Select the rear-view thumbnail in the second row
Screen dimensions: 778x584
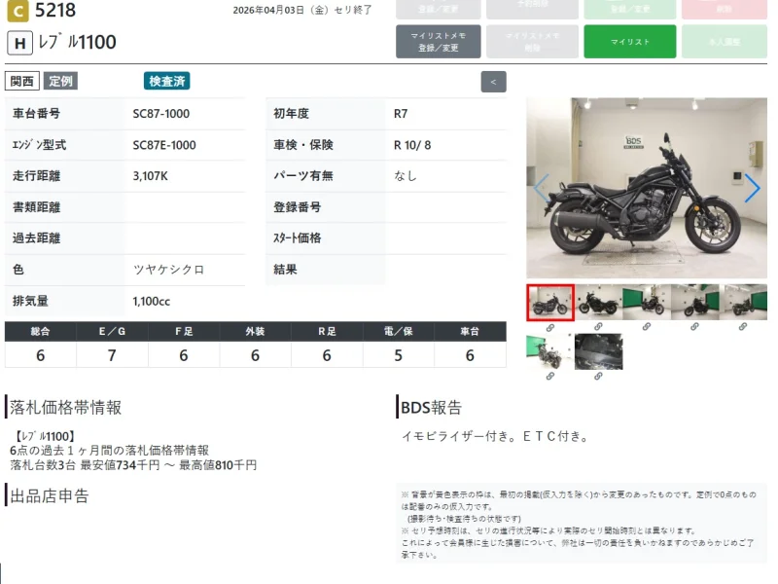550,351
